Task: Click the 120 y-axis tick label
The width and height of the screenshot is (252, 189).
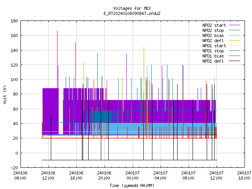Action: [14, 65]
